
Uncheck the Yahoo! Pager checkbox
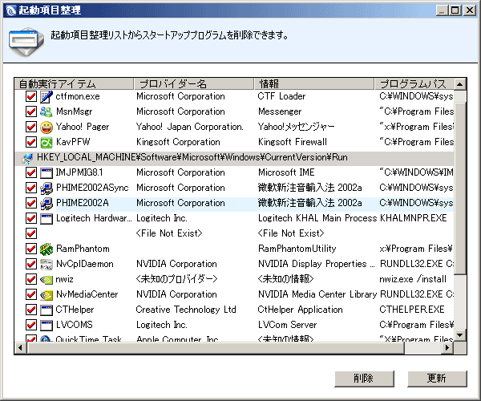(x=31, y=127)
